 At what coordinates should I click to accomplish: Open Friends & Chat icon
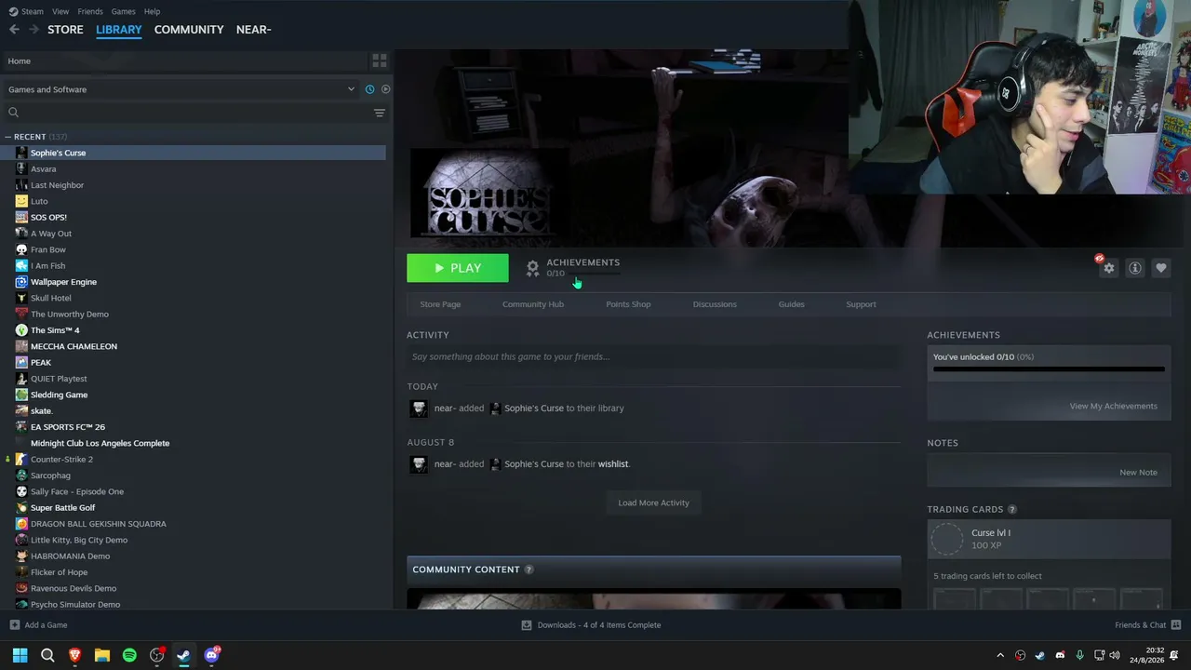(1176, 625)
